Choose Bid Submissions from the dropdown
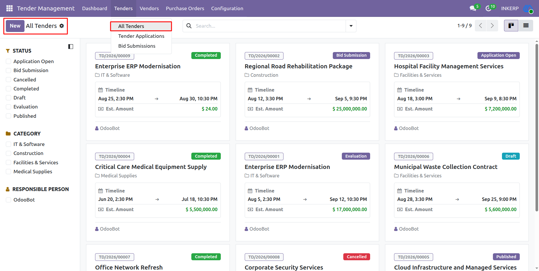Screen dimensions: 539x271 [141, 46]
